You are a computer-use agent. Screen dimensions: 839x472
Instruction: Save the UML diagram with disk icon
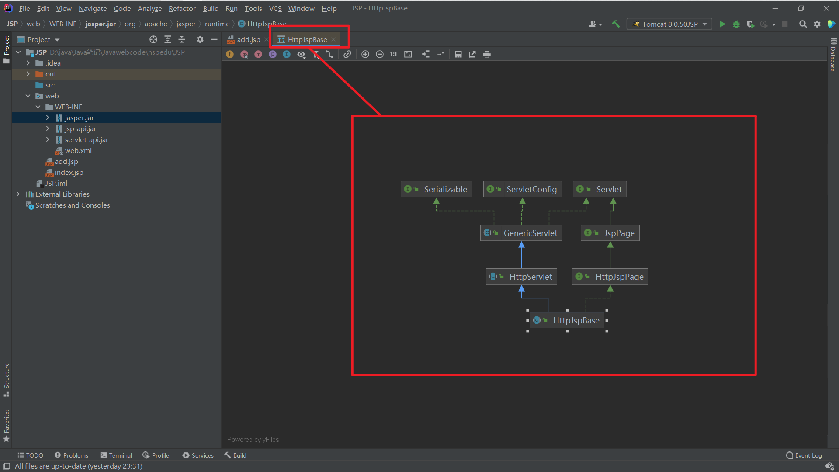pos(458,54)
